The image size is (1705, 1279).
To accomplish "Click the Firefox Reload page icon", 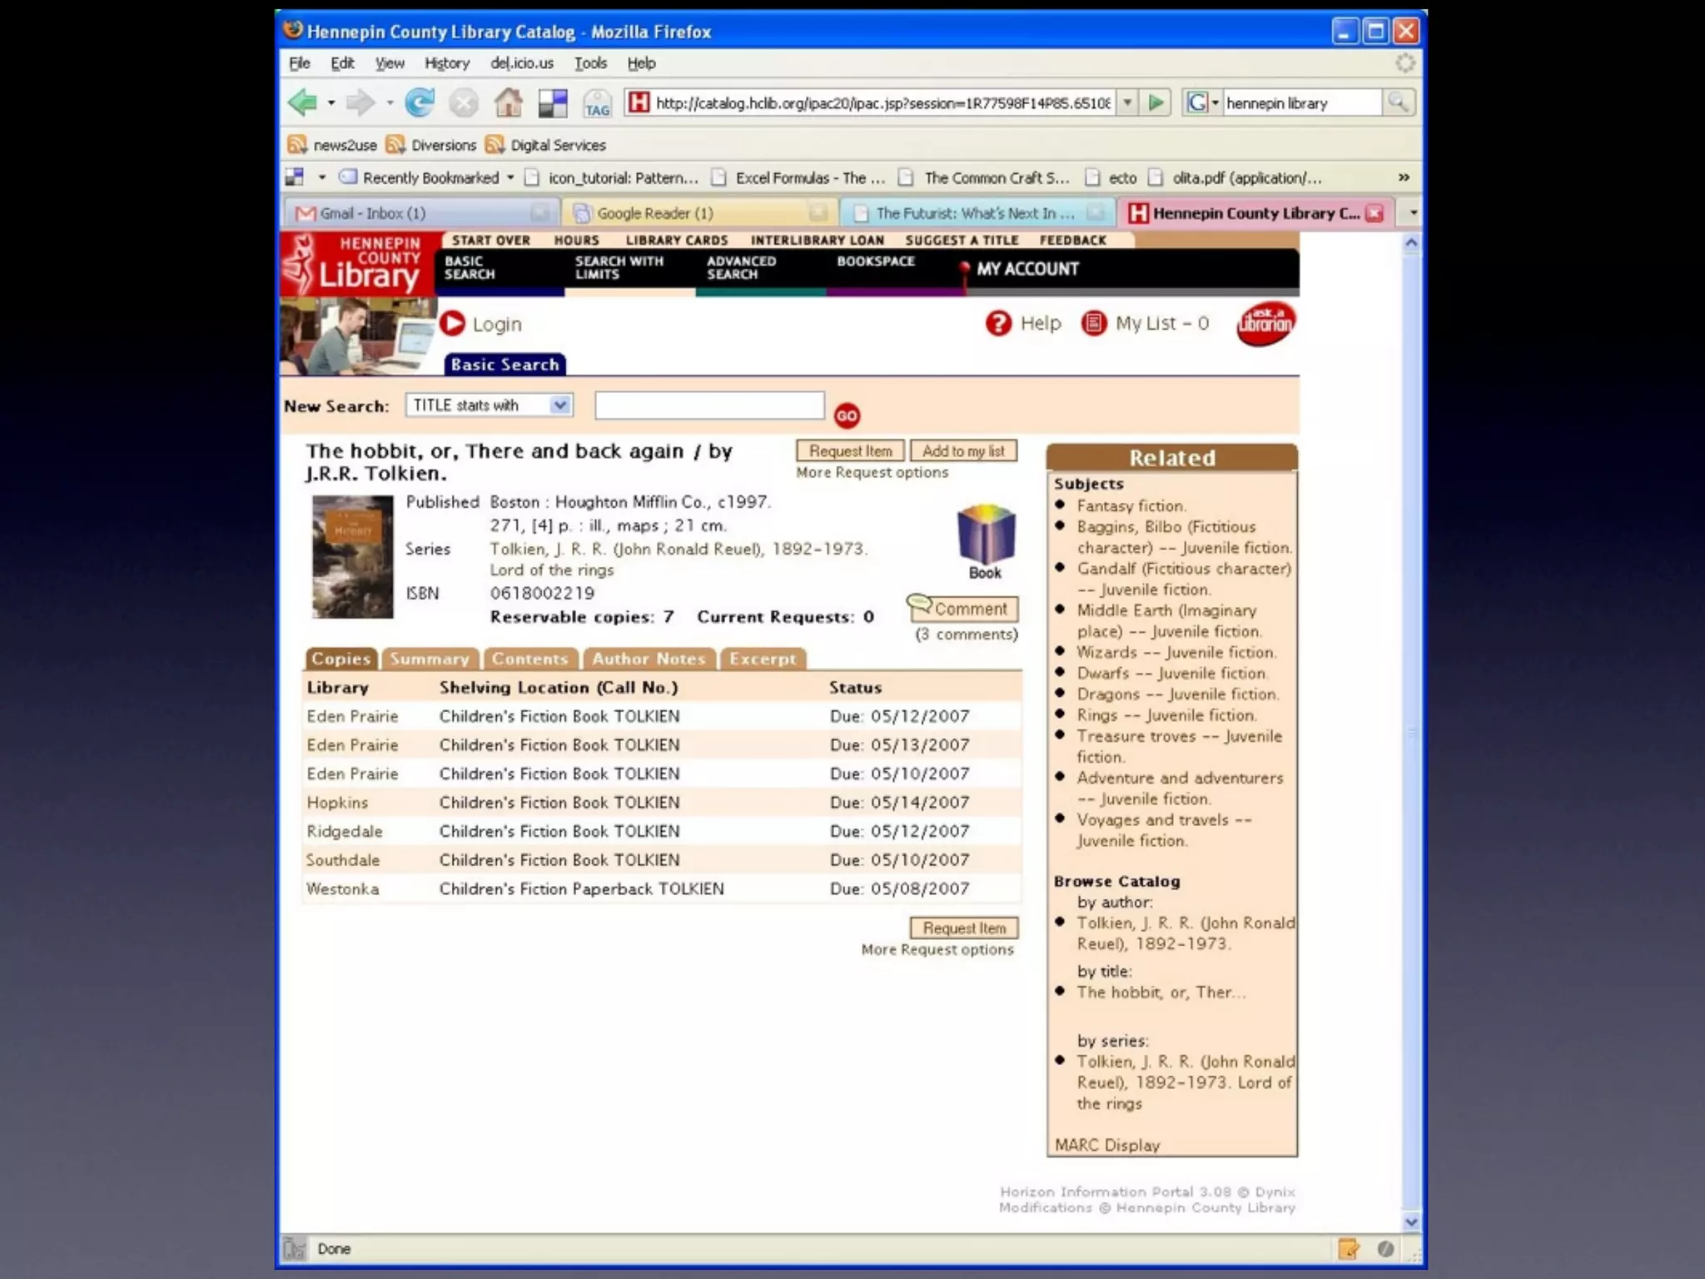I will [x=420, y=102].
